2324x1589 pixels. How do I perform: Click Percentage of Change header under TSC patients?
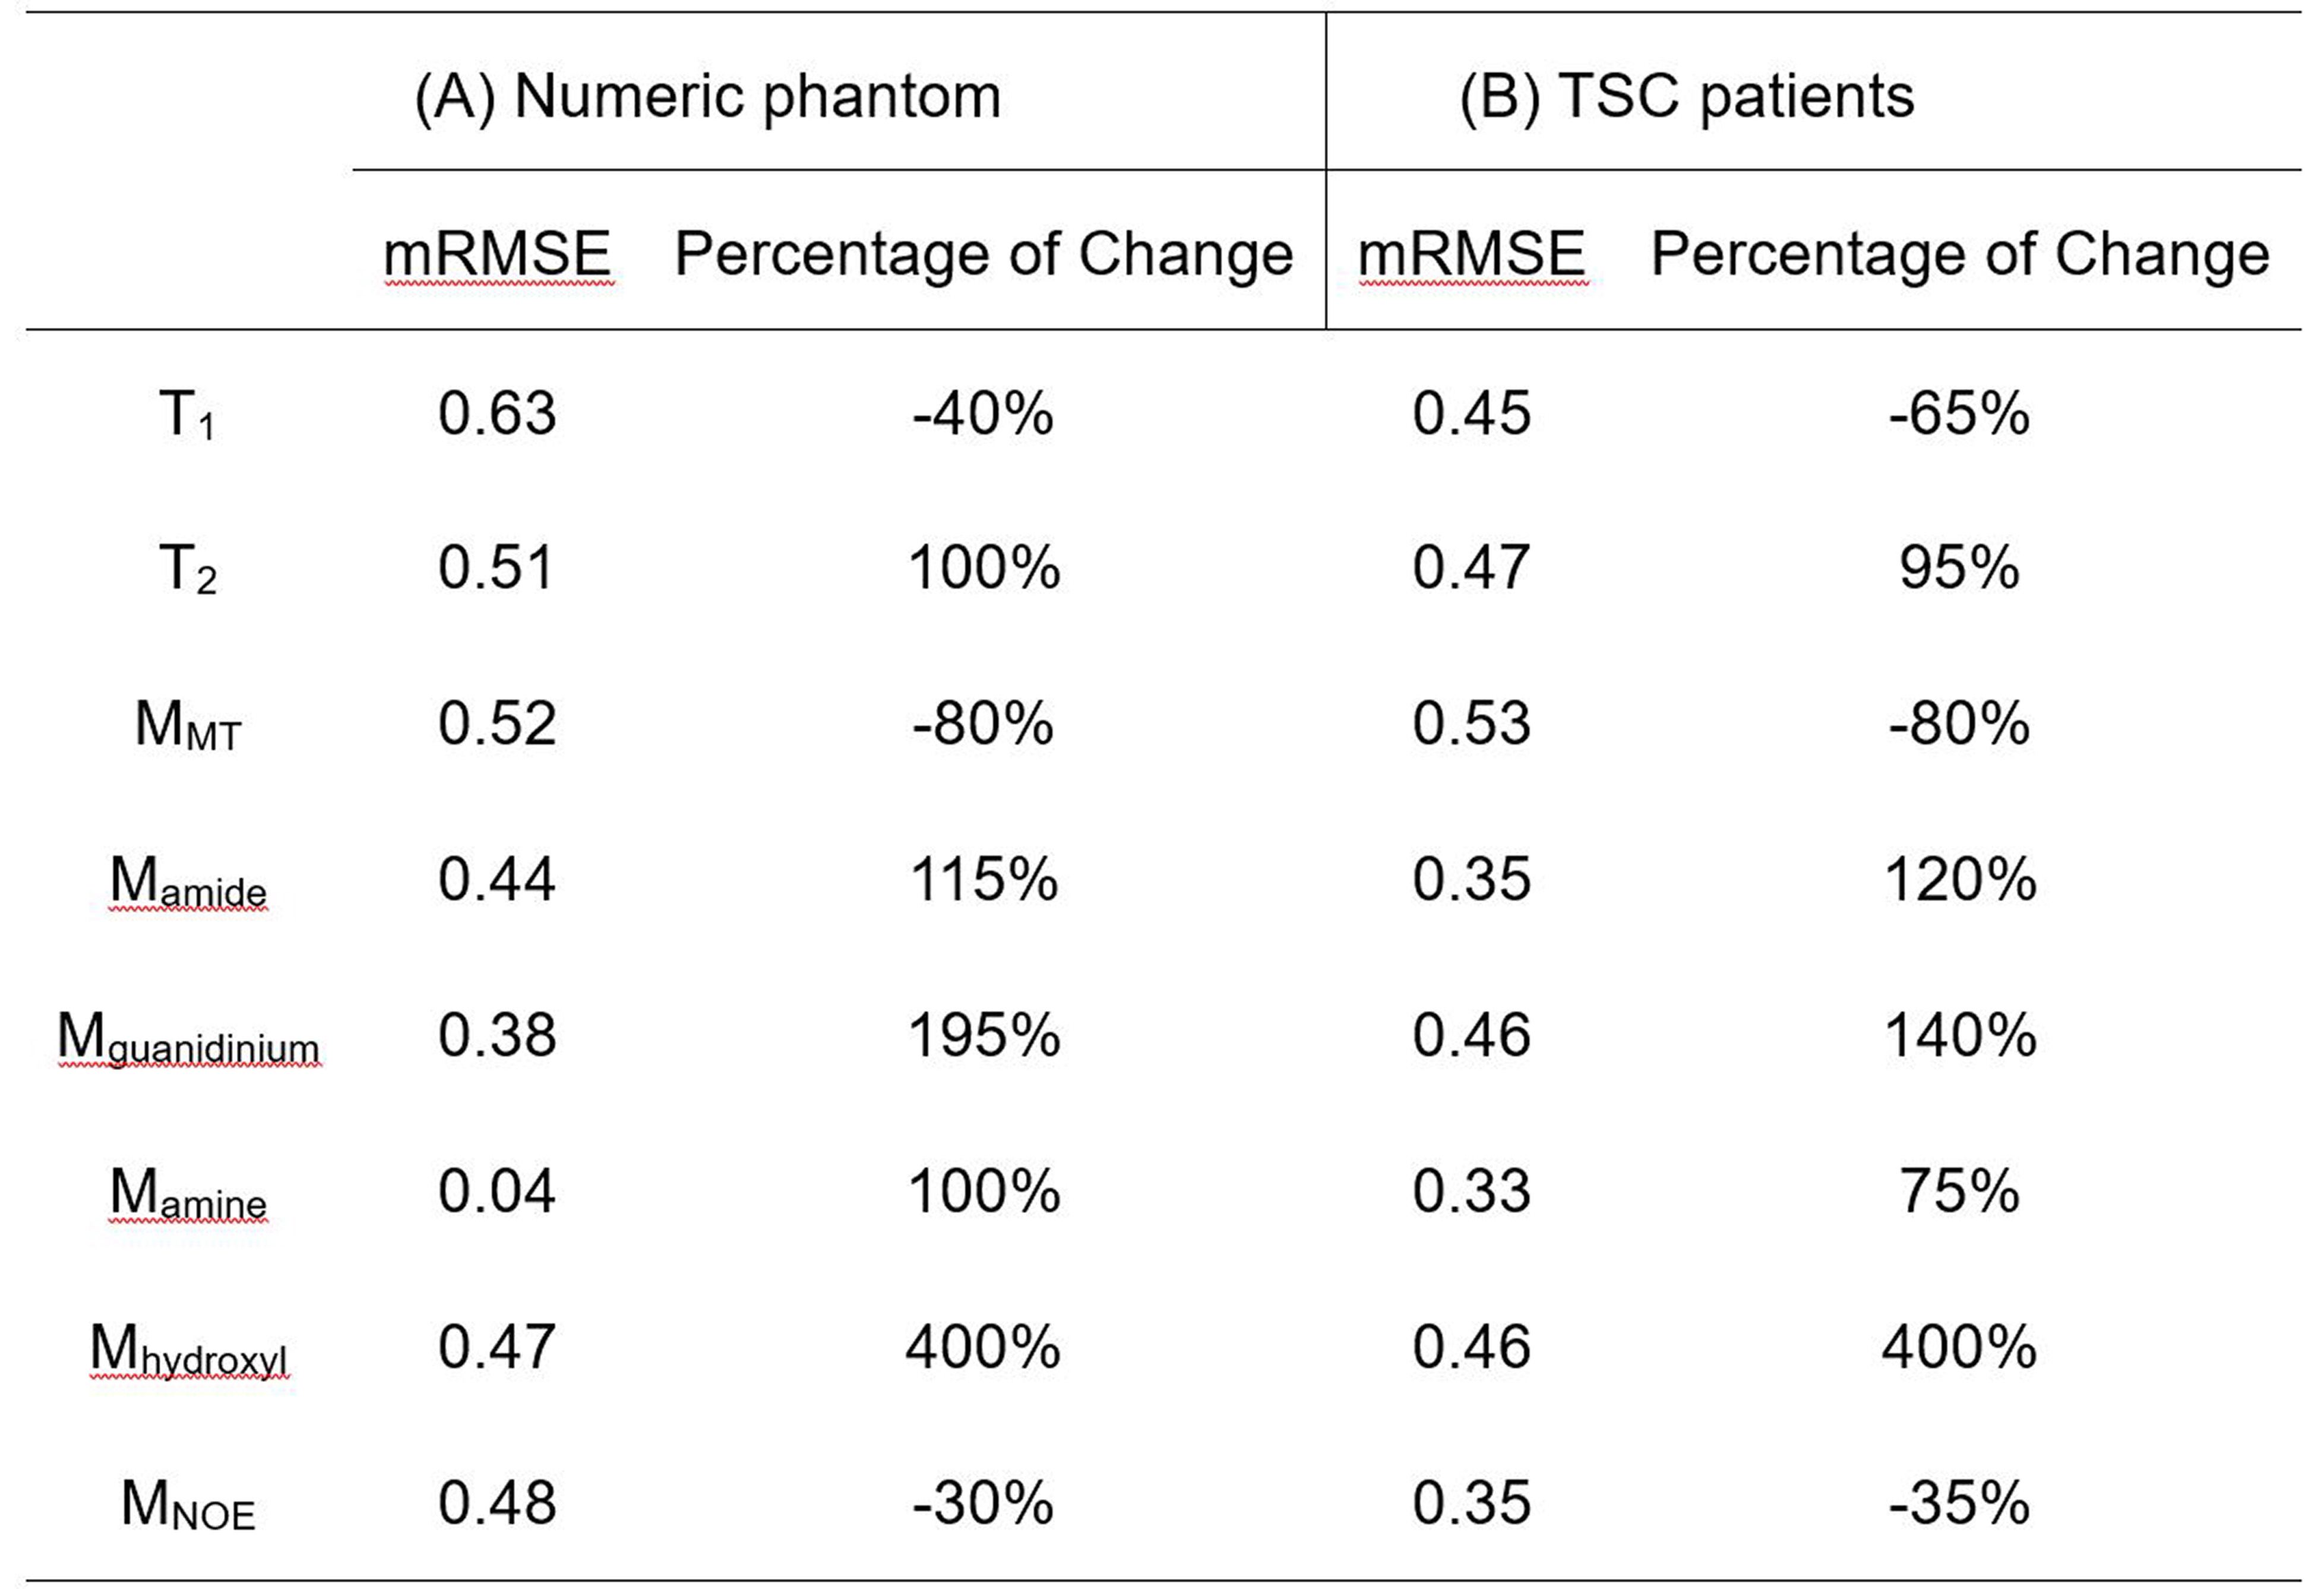tap(1959, 253)
